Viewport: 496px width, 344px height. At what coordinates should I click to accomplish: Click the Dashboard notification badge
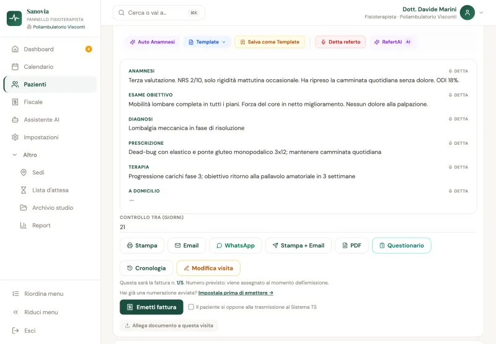point(89,49)
